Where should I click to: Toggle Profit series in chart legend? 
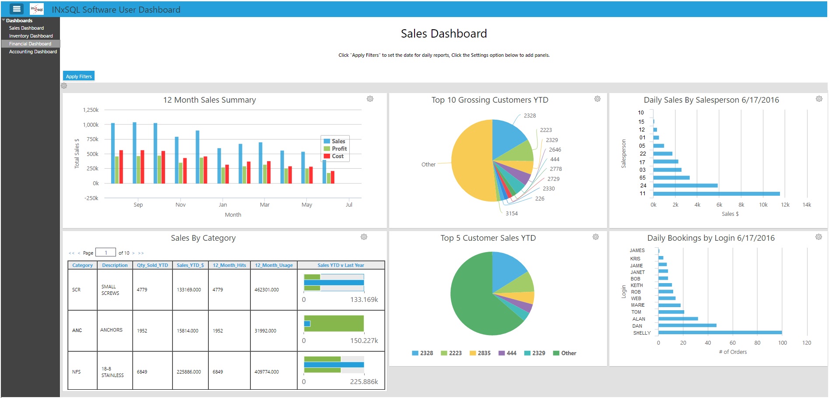point(335,149)
